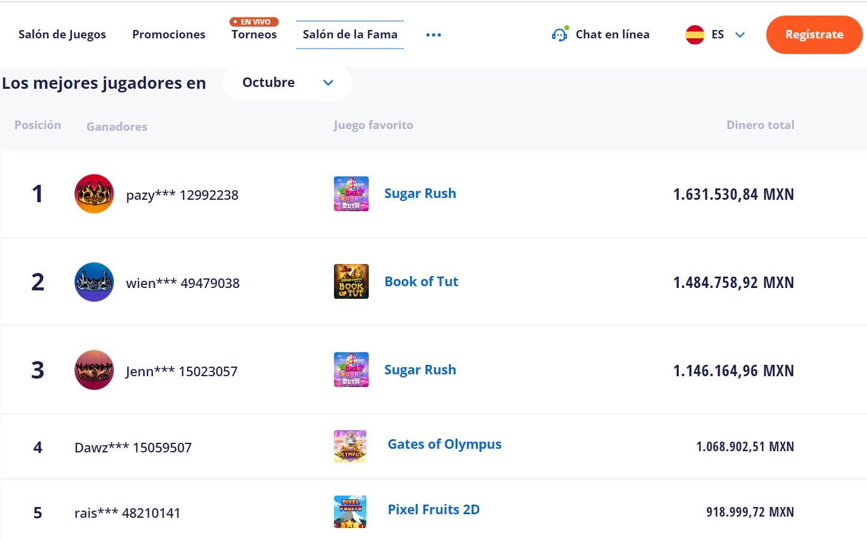The width and height of the screenshot is (867, 540).
Task: Click the bronze crown avatar of Jenn***
Action: (x=94, y=370)
